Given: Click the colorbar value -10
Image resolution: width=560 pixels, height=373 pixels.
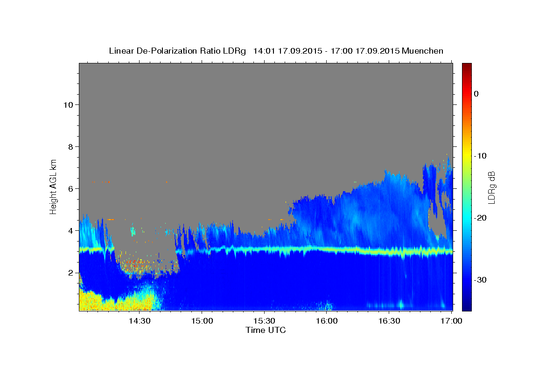Looking at the screenshot, I should (481, 156).
